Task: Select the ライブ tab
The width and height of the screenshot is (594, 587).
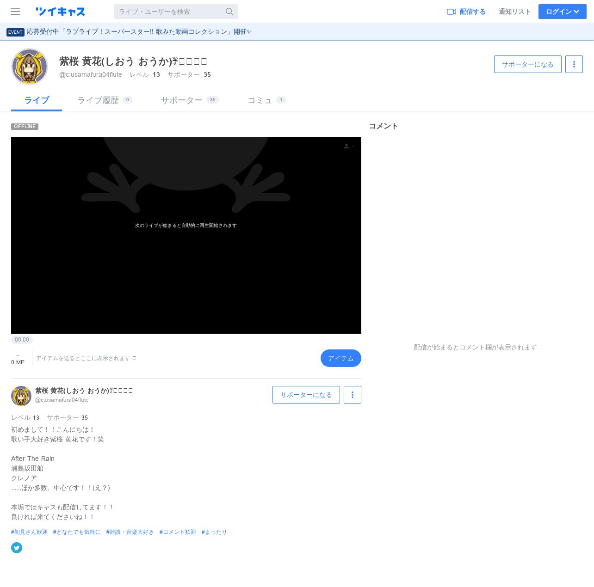Action: (37, 100)
